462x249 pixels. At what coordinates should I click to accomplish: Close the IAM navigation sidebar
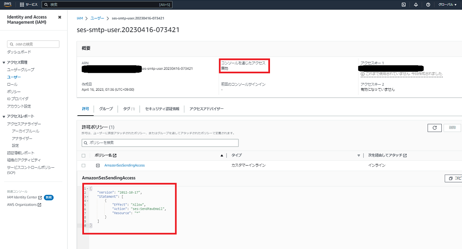[x=60, y=17]
